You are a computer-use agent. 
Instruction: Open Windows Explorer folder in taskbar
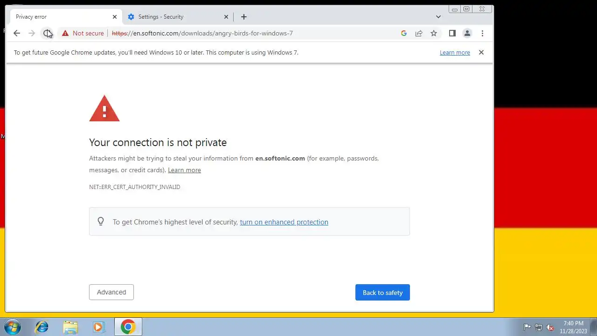click(x=70, y=327)
